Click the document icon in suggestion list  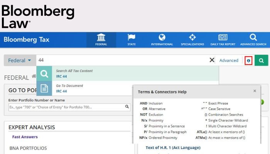(x=44, y=88)
